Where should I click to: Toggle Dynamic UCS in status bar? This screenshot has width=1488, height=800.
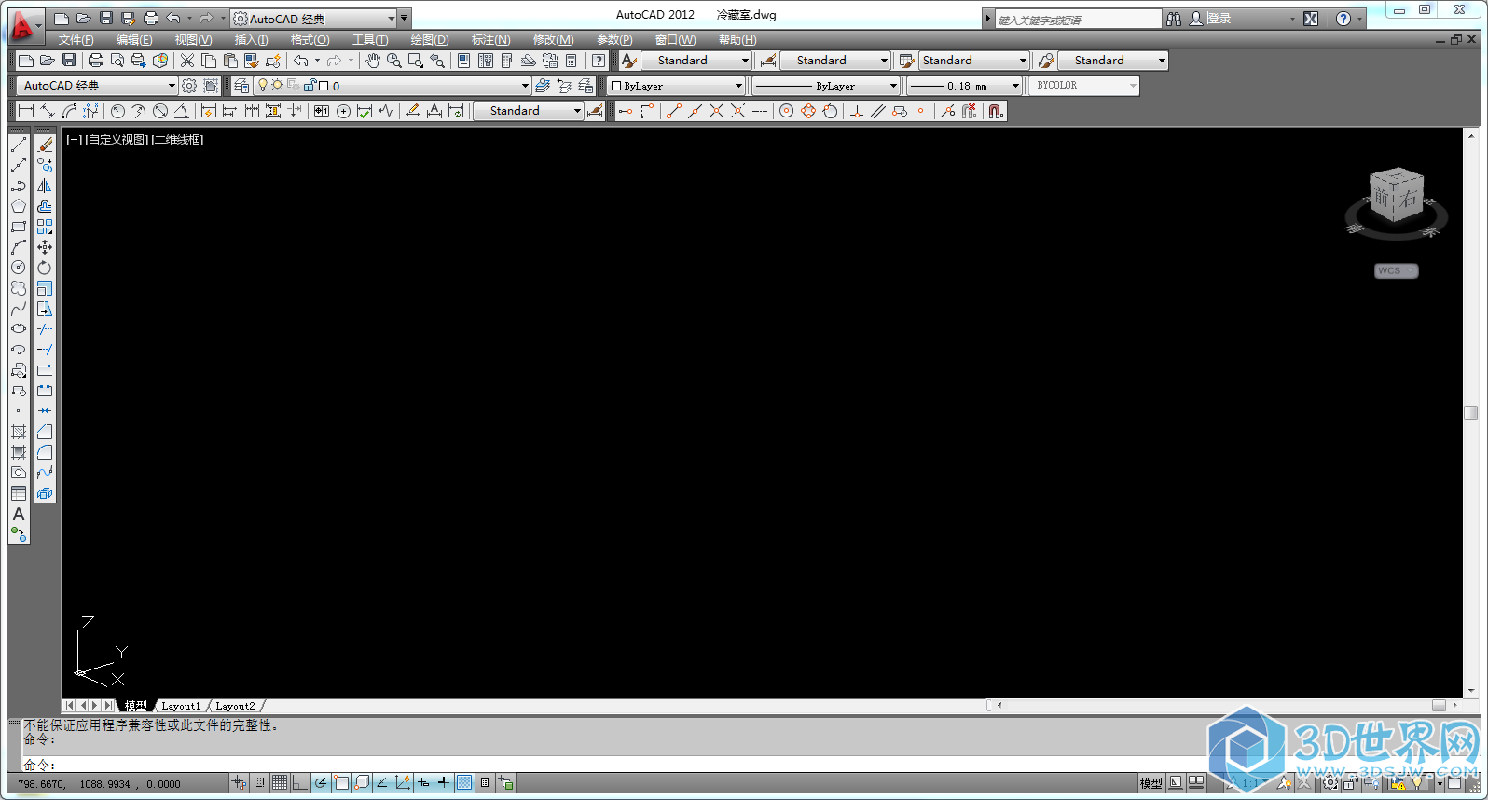[x=403, y=783]
